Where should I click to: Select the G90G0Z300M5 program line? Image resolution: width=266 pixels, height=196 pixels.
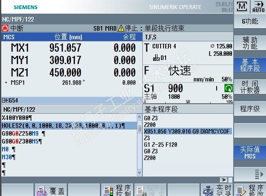69,141
